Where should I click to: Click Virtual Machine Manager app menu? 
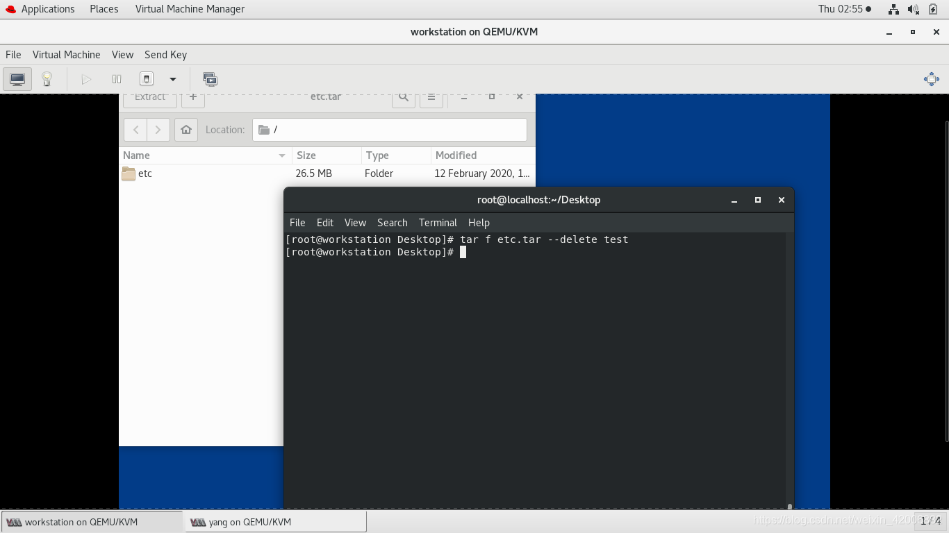coord(190,9)
